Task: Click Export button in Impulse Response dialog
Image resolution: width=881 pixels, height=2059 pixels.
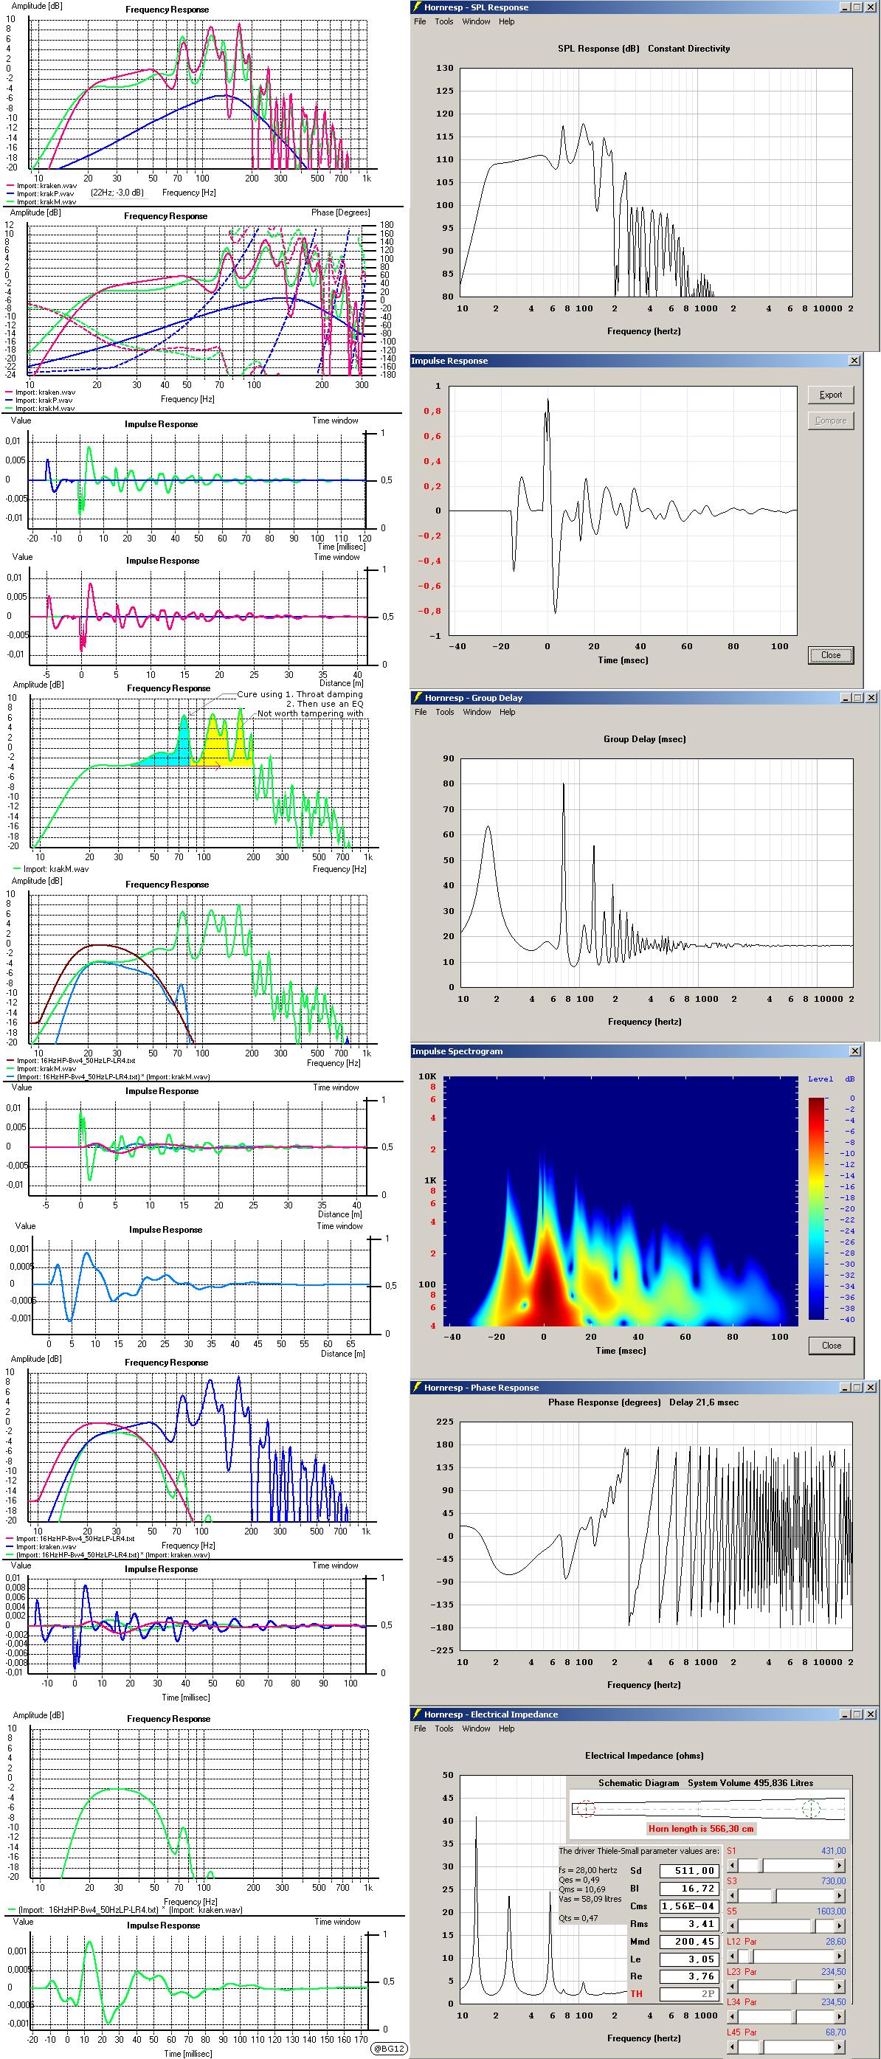Action: pos(831,395)
